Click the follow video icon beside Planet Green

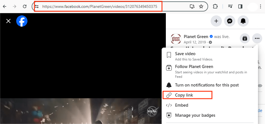[245, 38]
